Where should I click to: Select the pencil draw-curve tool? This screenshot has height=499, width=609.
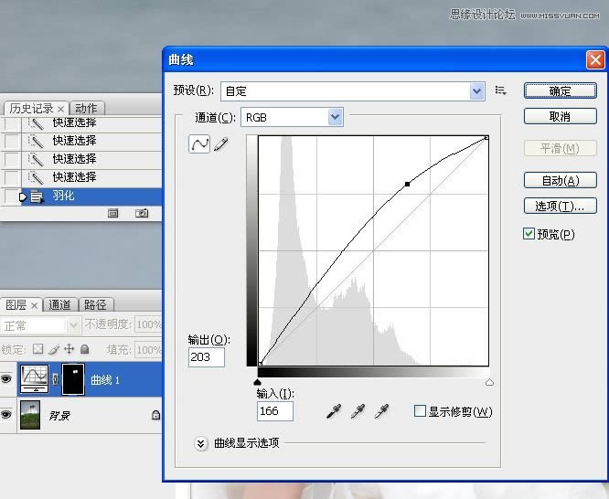click(x=220, y=144)
